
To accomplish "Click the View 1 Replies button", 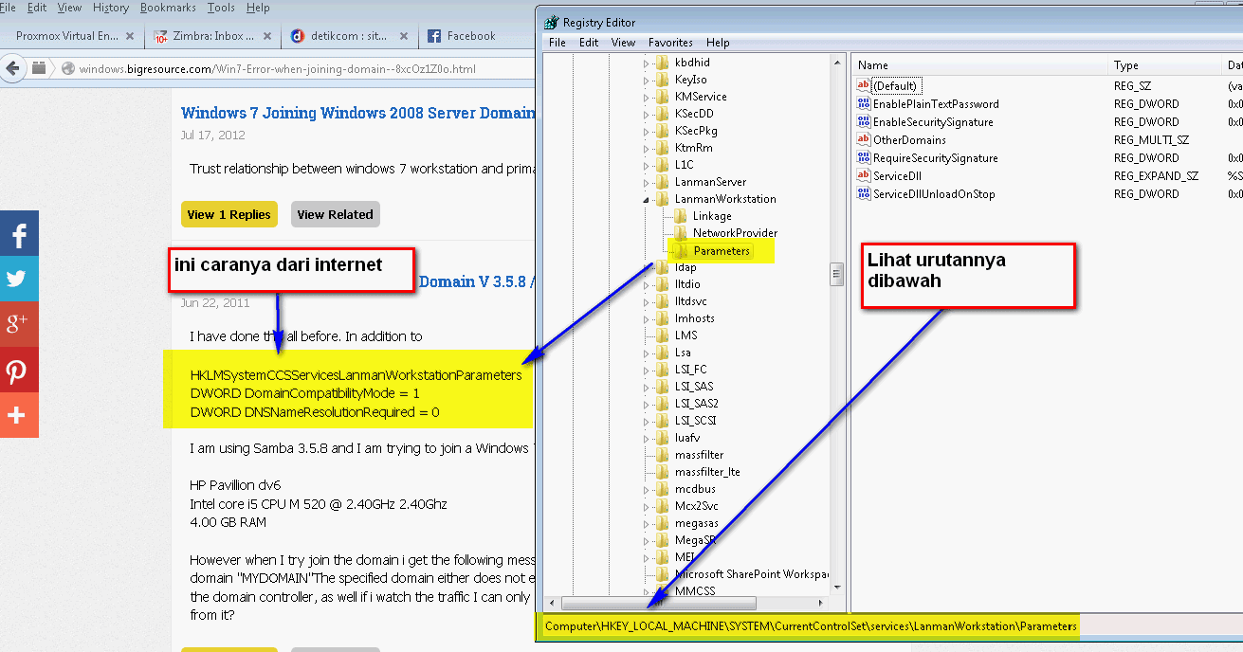I will point(229,214).
